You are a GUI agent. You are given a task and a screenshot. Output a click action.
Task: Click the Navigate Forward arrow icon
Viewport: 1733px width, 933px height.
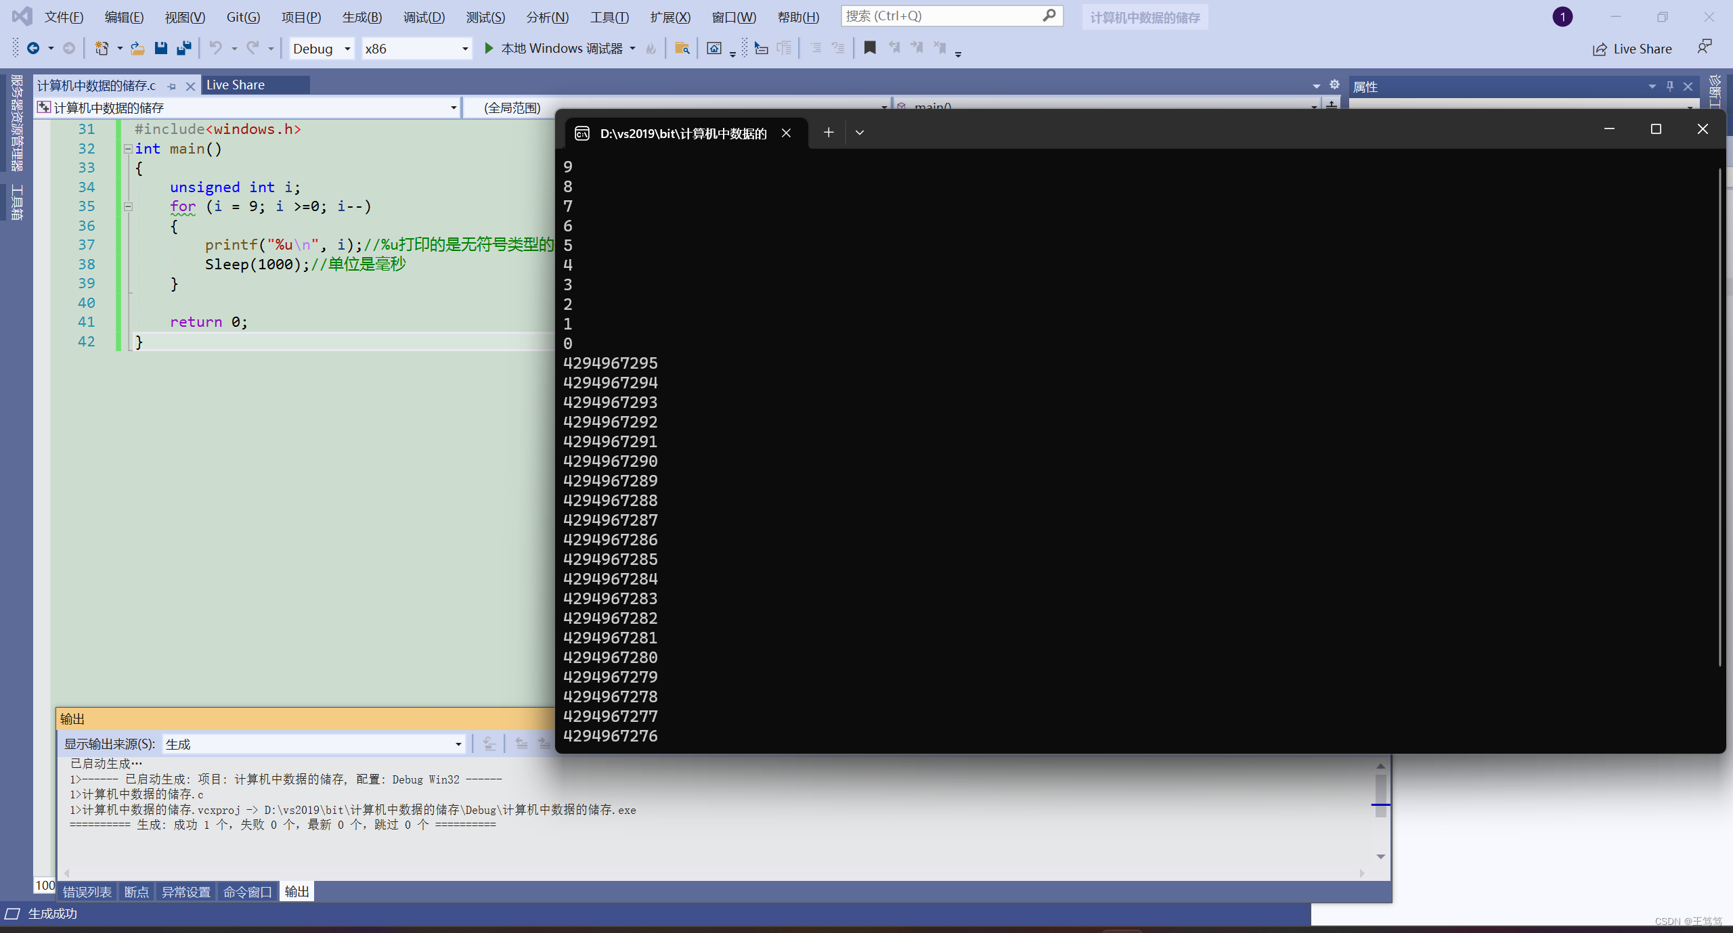pos(69,48)
